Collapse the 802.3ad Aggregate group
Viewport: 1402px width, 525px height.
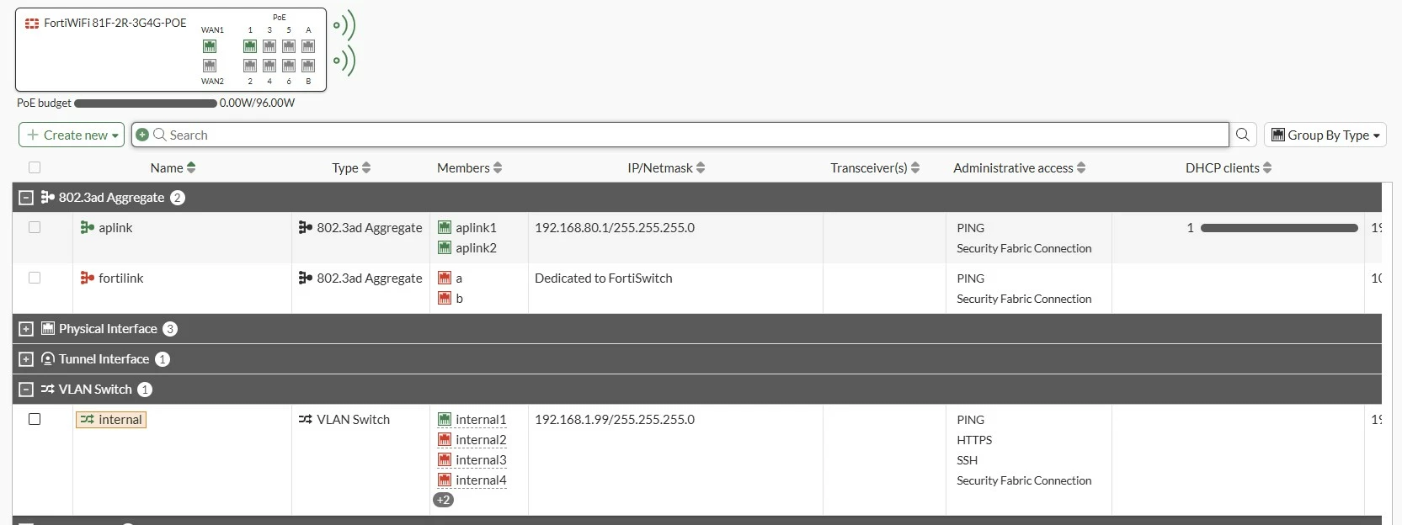pos(26,198)
